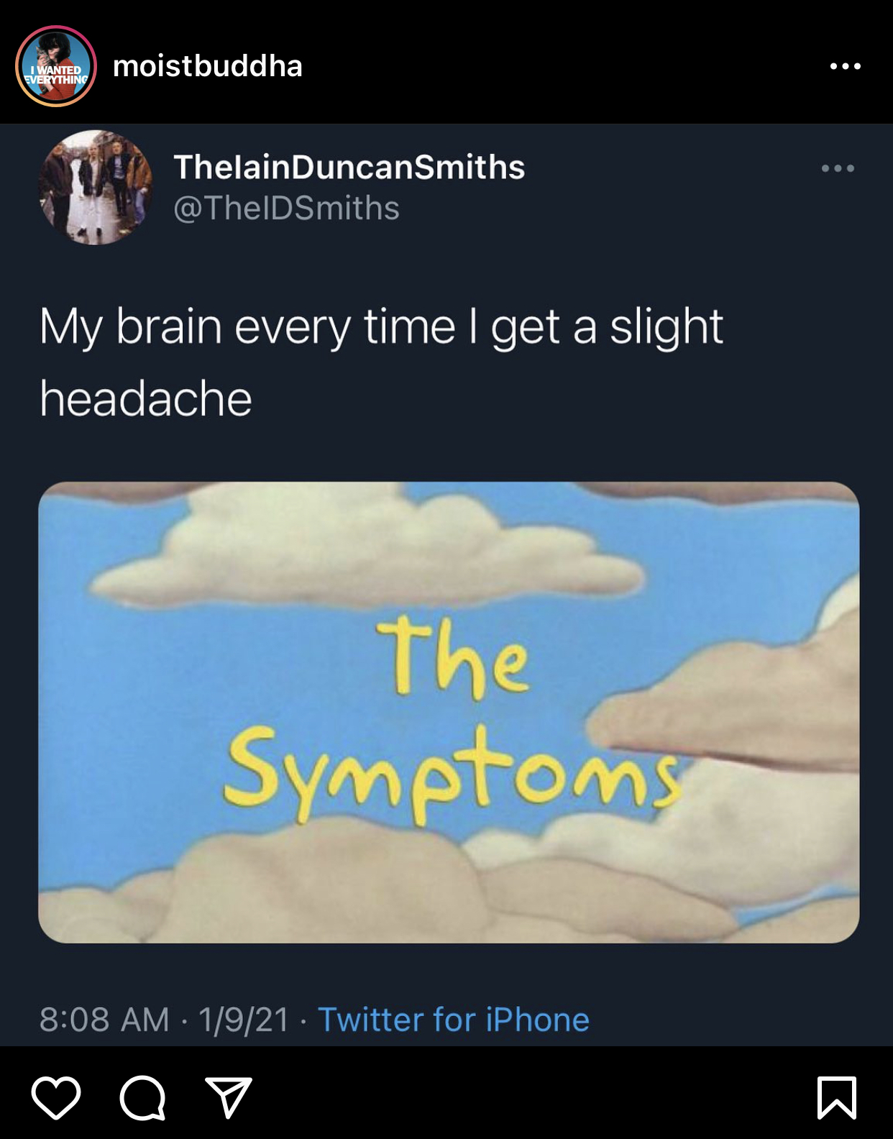Open comments with the speech bubble icon
This screenshot has height=1139, width=893.
point(142,1098)
